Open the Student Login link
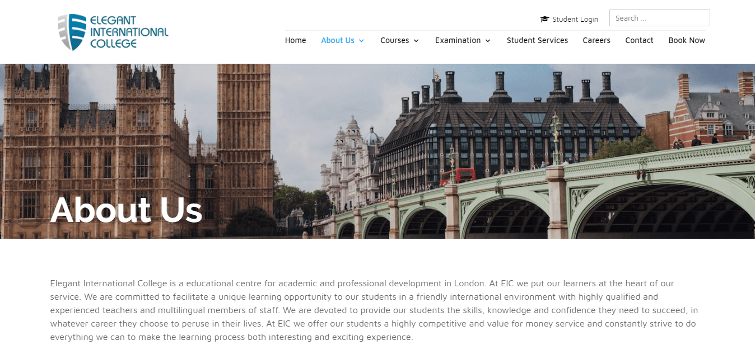The image size is (755, 345). tap(575, 19)
